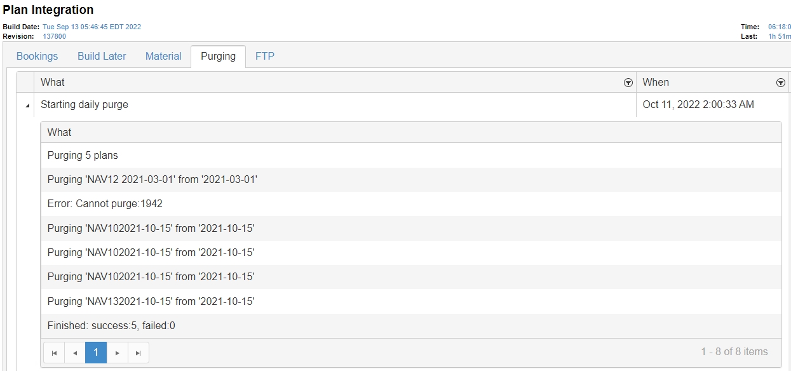The height and width of the screenshot is (371, 791).
Task: Switch to the Material tab
Action: [163, 57]
